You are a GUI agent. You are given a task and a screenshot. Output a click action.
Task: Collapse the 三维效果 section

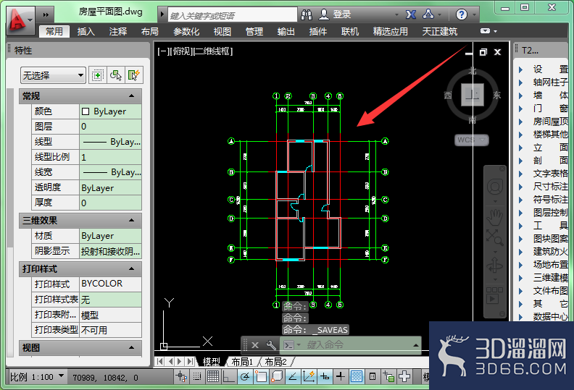pos(131,221)
